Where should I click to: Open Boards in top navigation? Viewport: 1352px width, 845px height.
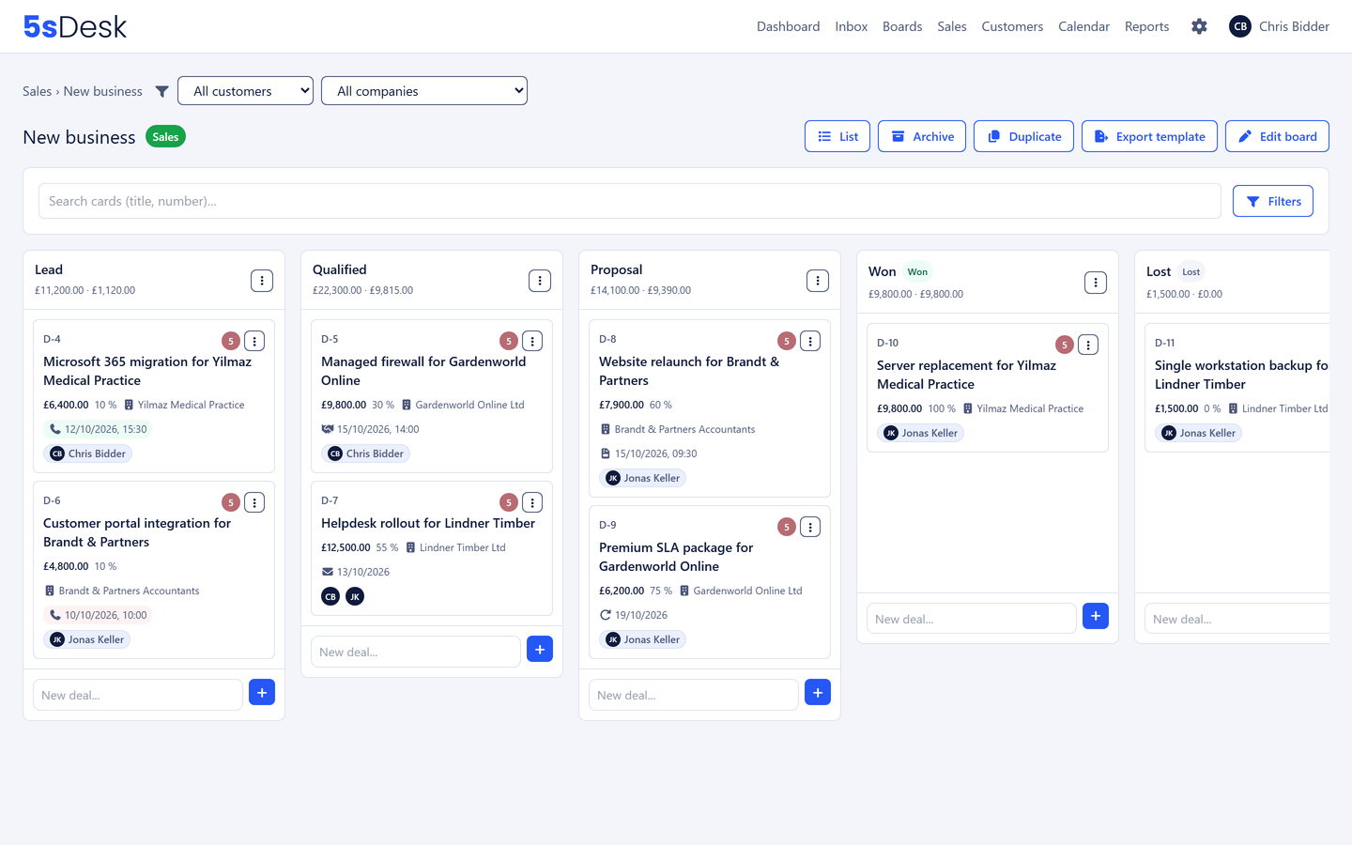pyautogui.click(x=902, y=26)
